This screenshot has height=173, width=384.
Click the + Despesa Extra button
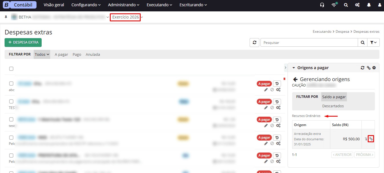tap(23, 42)
